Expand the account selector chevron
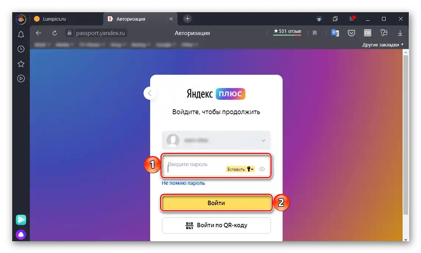The height and width of the screenshot is (253, 421). coord(263,140)
